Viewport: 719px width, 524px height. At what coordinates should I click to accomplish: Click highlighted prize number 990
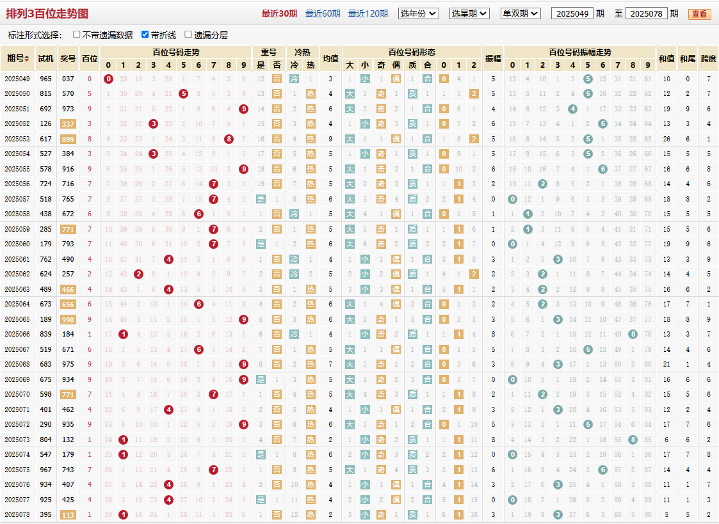(68, 320)
